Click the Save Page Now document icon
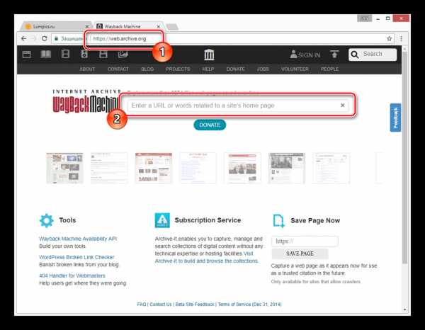This screenshot has width=425, height=330. (278, 221)
